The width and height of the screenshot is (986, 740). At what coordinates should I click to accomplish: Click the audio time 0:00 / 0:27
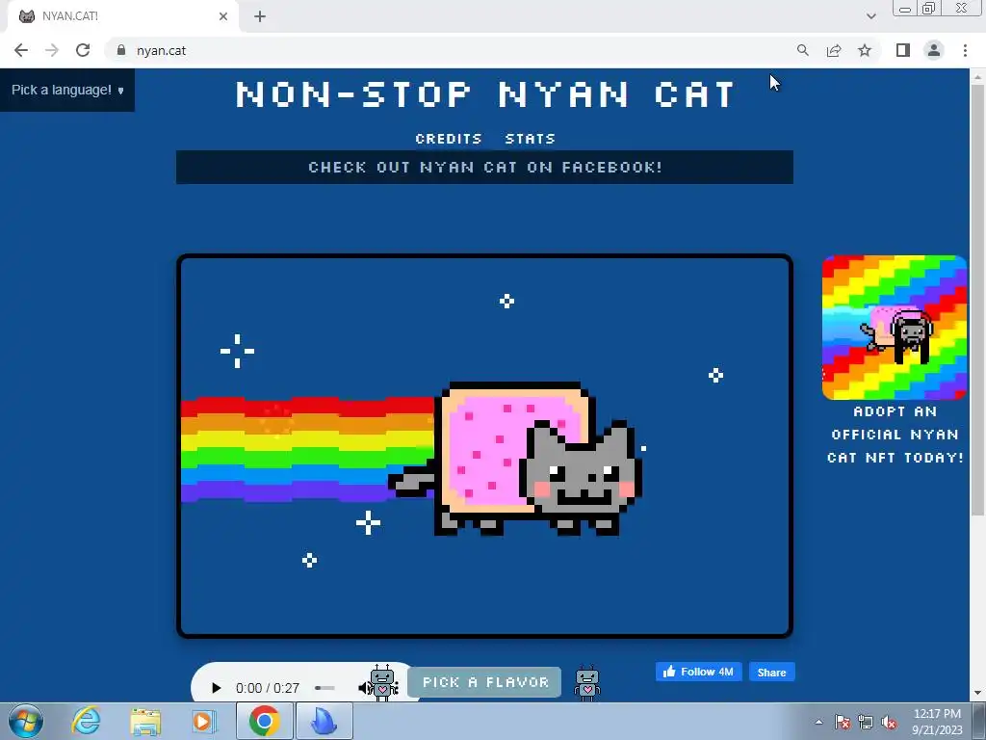click(268, 688)
